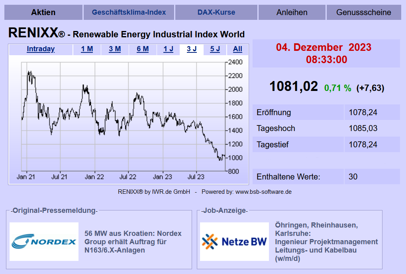This screenshot has height=274, width=406.
Task: Click the Nordex logo image
Action: (44, 241)
